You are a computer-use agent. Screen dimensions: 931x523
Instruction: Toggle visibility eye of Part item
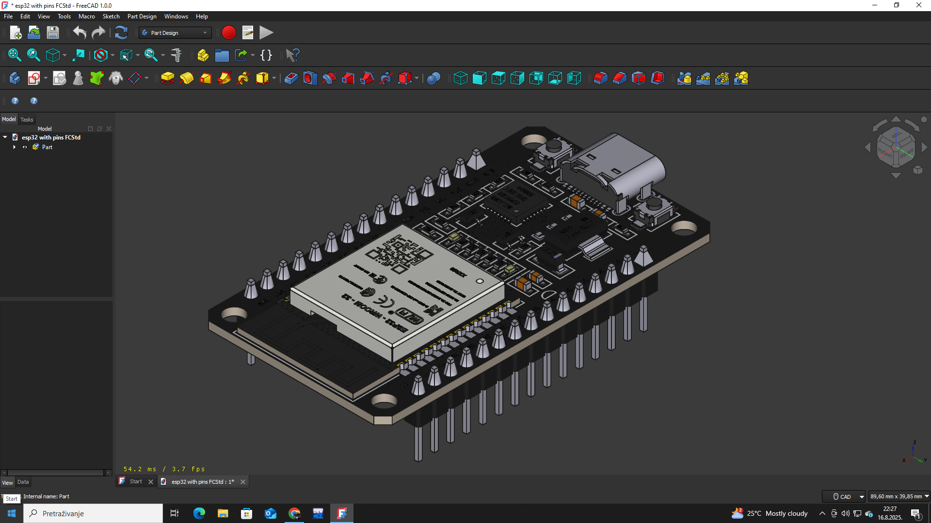pyautogui.click(x=25, y=147)
